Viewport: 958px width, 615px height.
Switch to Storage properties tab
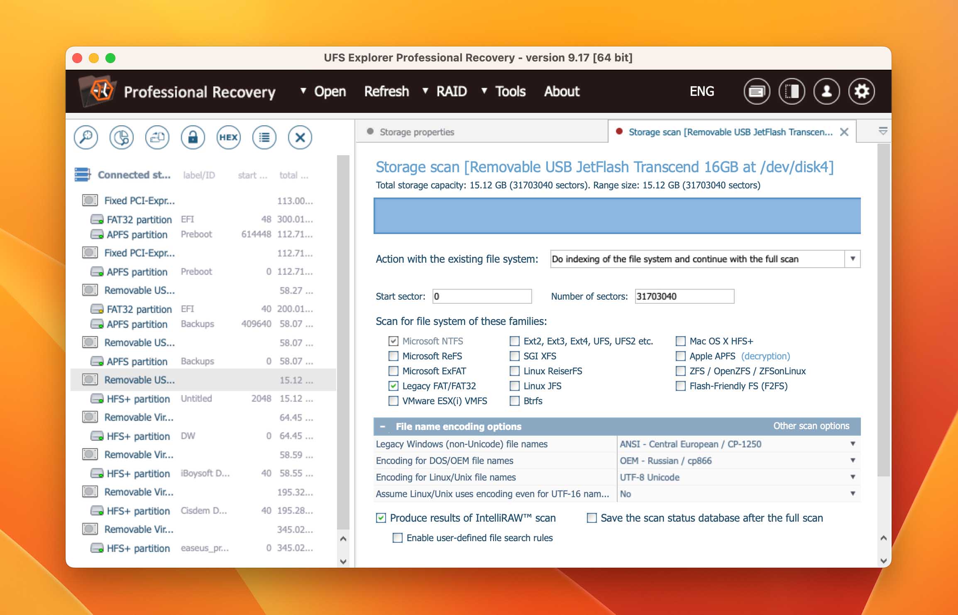coord(482,132)
